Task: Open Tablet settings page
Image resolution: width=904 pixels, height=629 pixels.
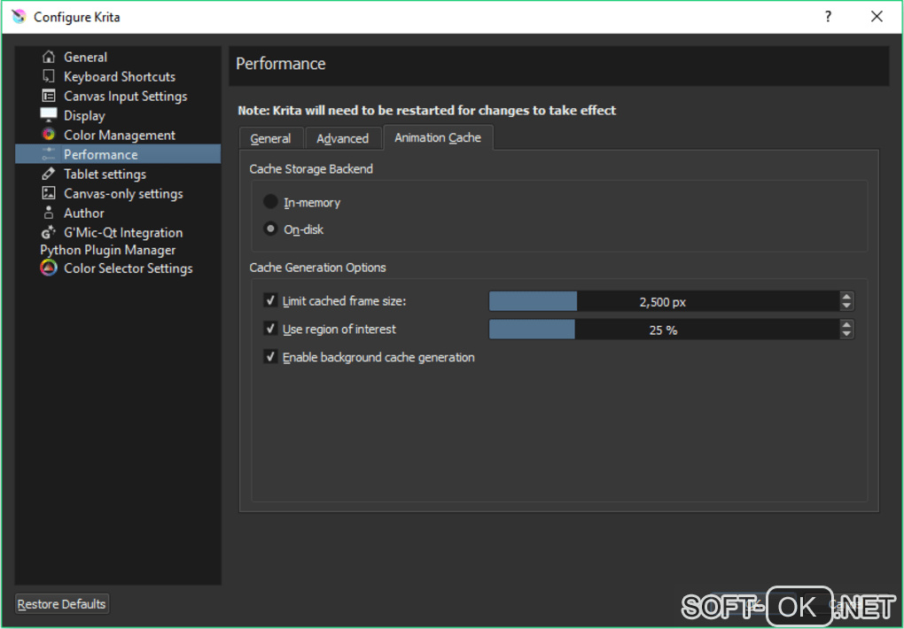Action: click(105, 175)
